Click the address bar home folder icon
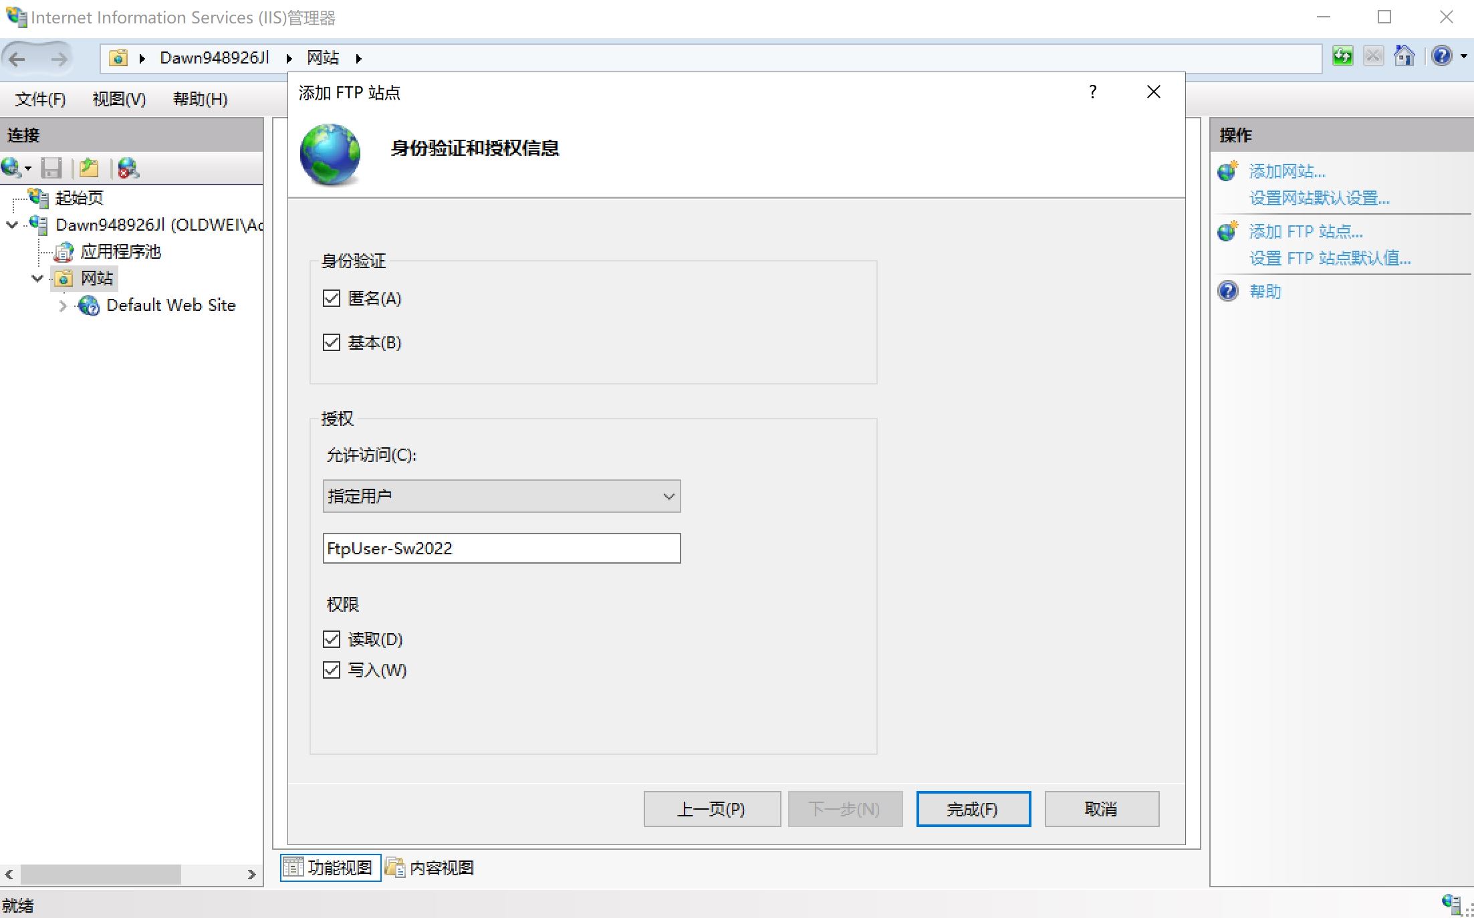Screen dimensions: 1474x918 coord(118,58)
